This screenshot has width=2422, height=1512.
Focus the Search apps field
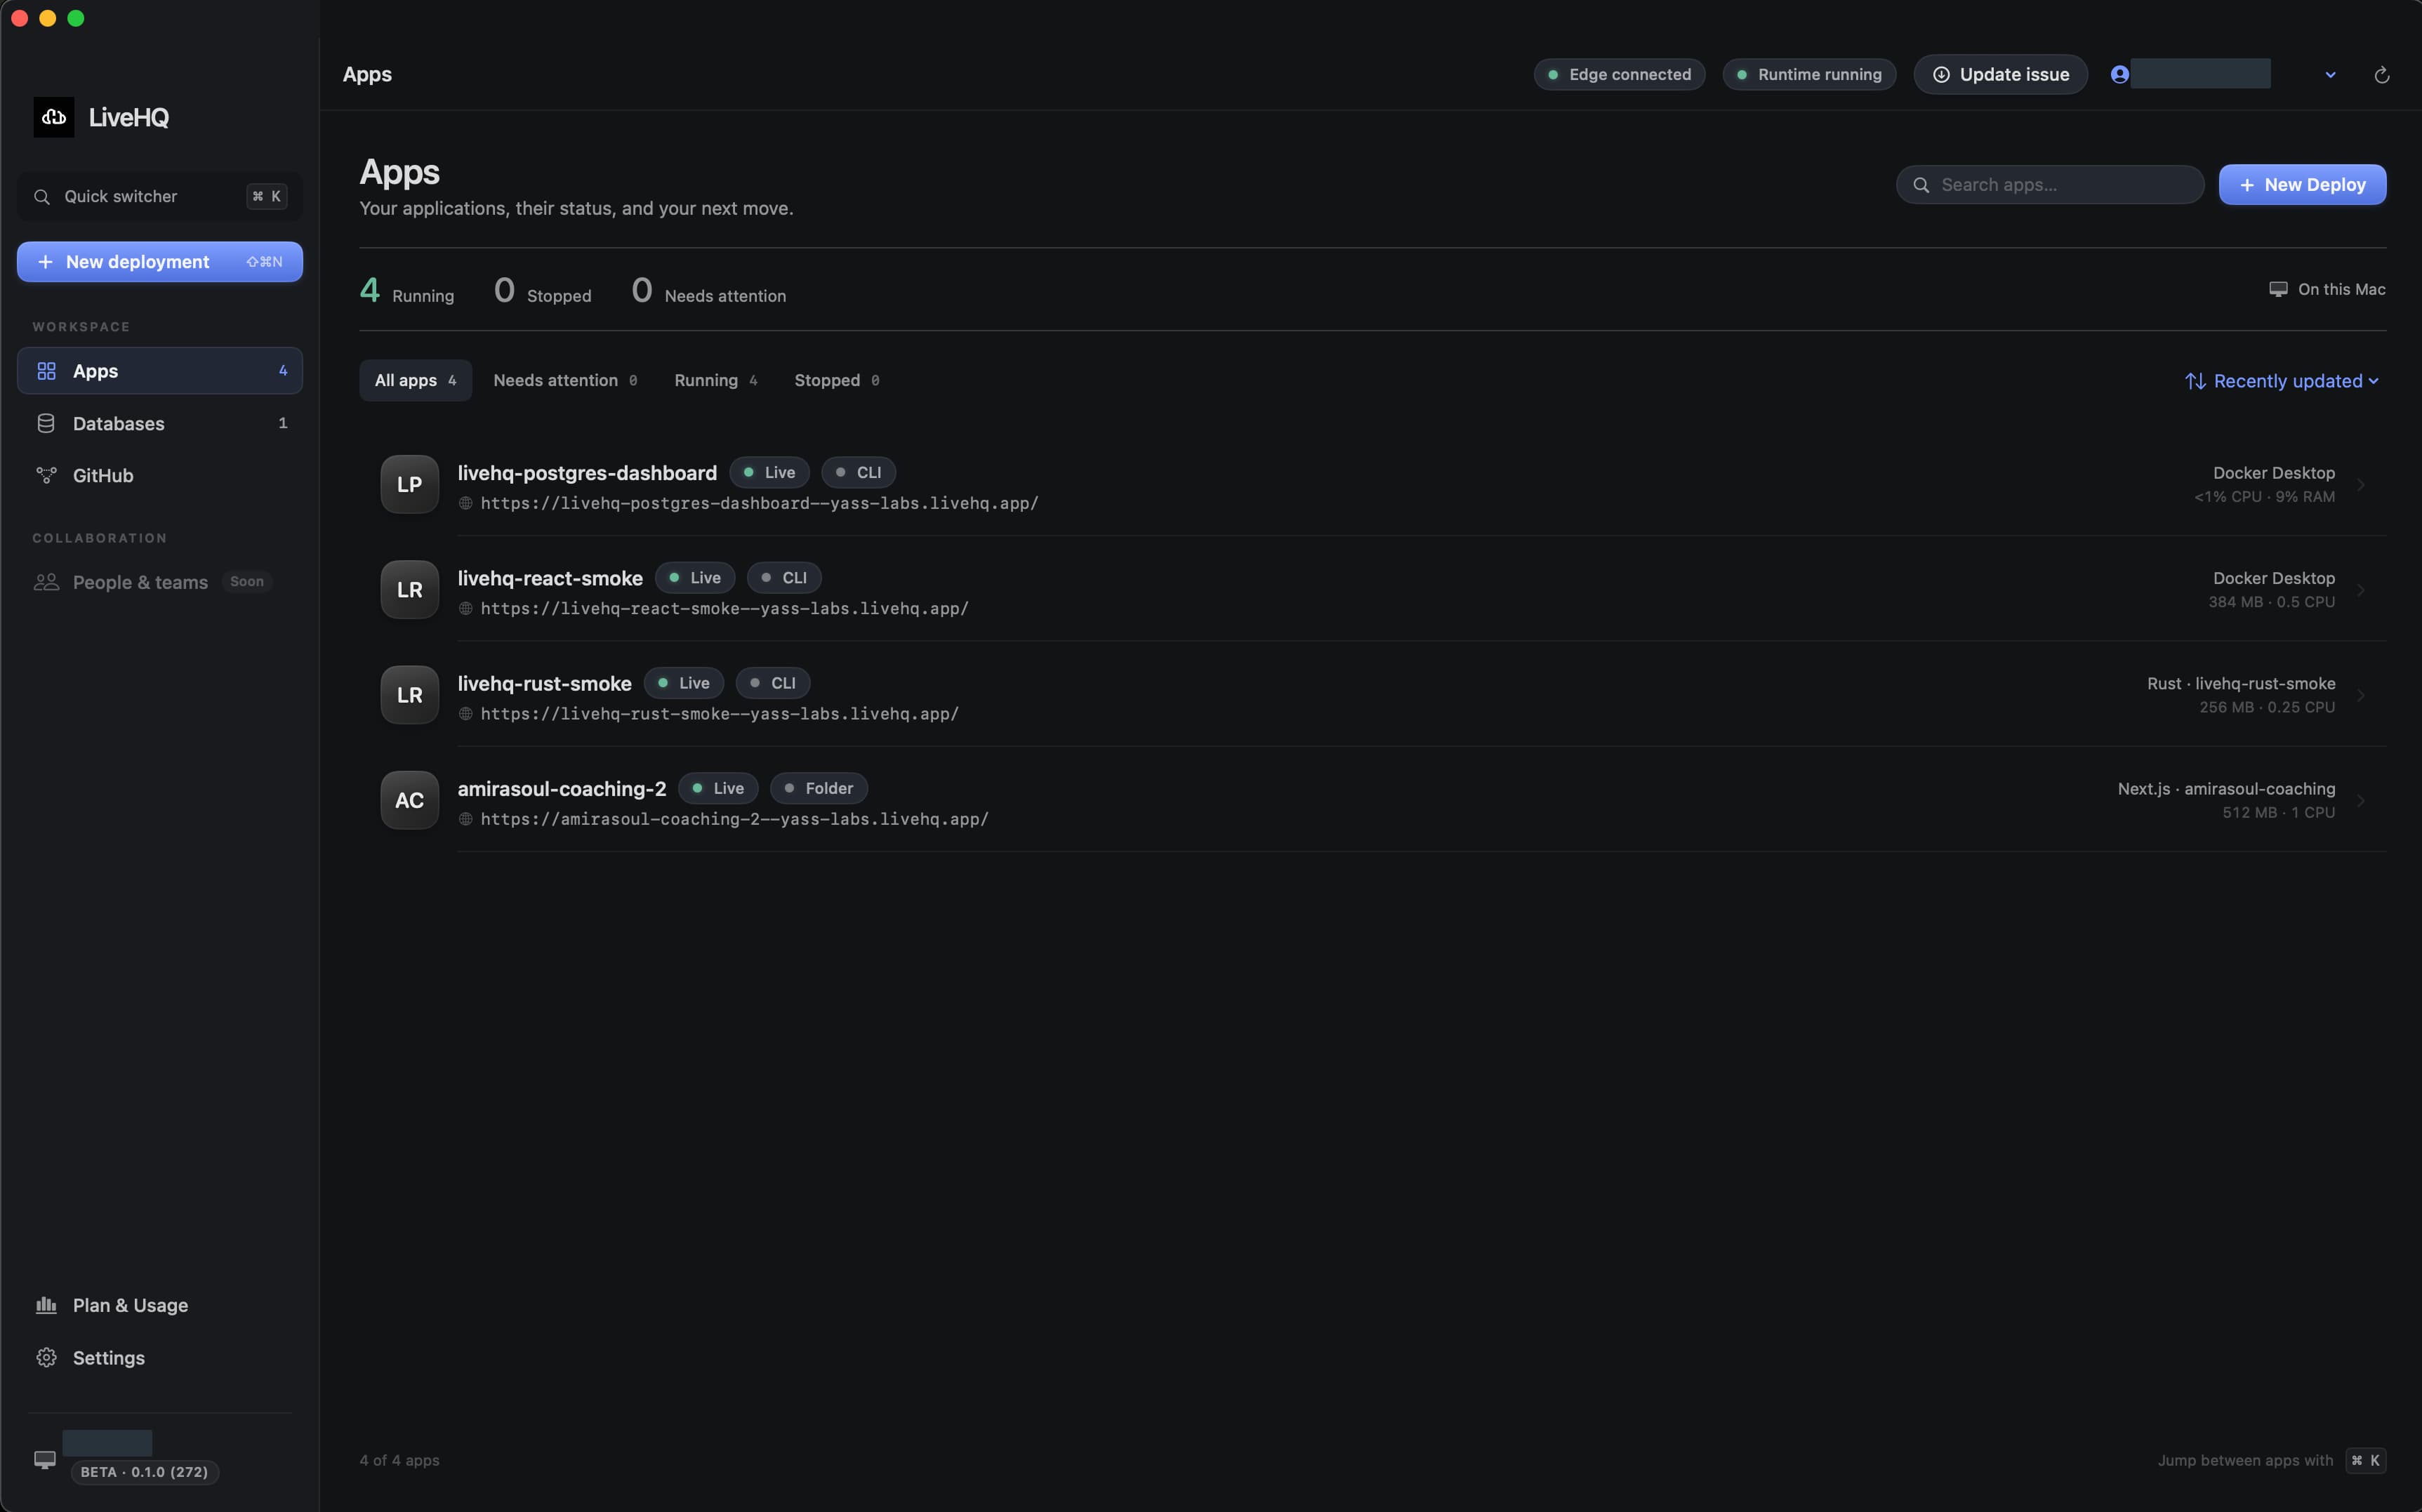click(x=2050, y=185)
